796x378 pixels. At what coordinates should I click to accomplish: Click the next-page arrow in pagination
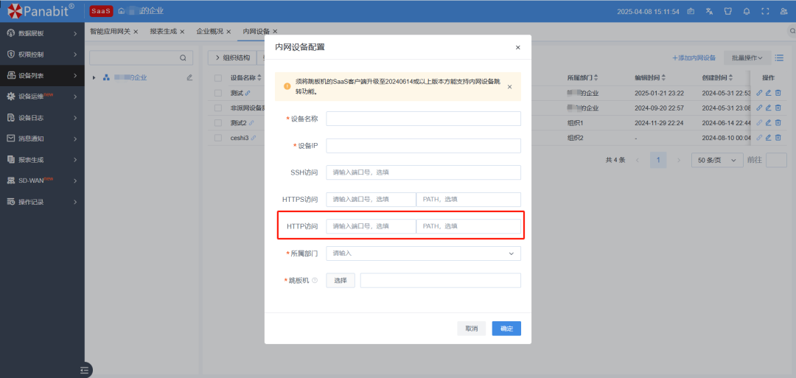[680, 160]
